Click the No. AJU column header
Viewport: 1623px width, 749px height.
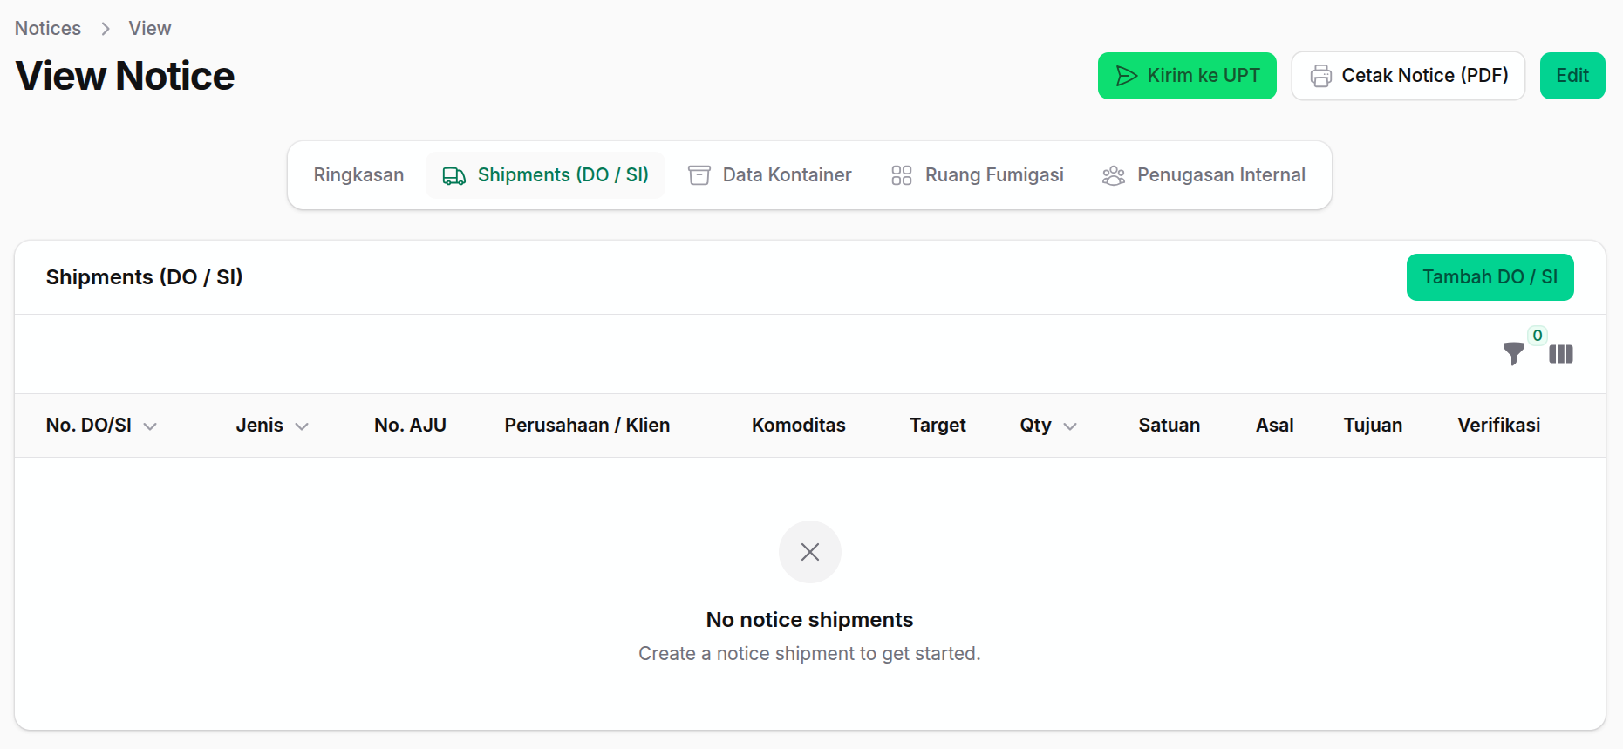(x=410, y=426)
